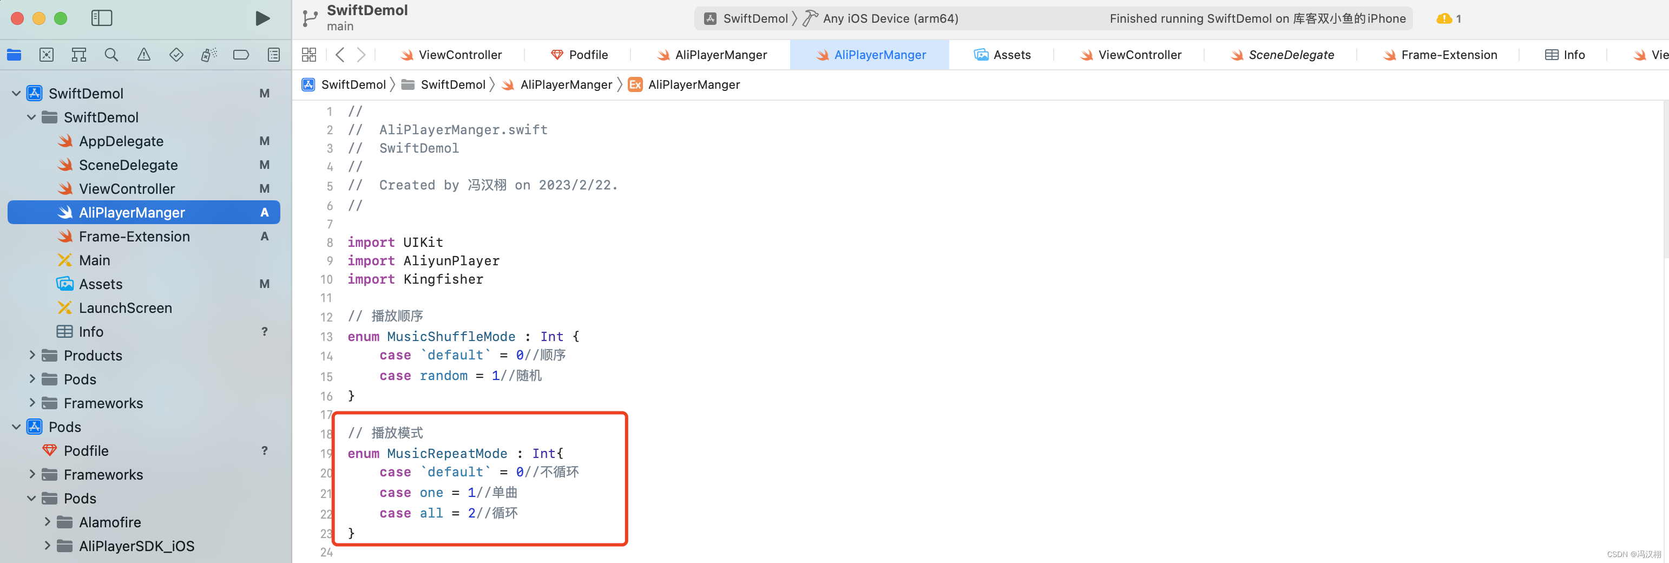Click the case random line

point(461,376)
